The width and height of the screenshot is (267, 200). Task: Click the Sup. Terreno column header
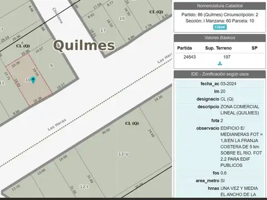point(218,48)
